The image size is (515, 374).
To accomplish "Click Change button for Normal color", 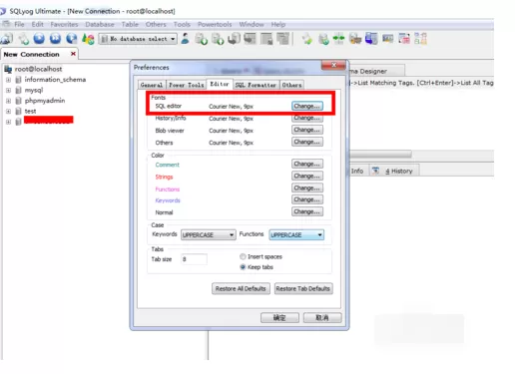I will (307, 211).
